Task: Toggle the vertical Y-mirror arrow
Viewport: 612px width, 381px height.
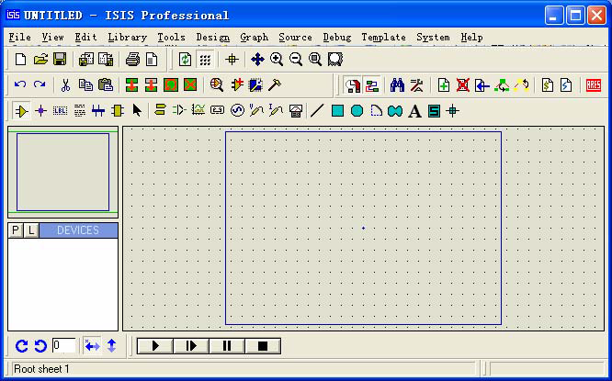Action: [111, 346]
